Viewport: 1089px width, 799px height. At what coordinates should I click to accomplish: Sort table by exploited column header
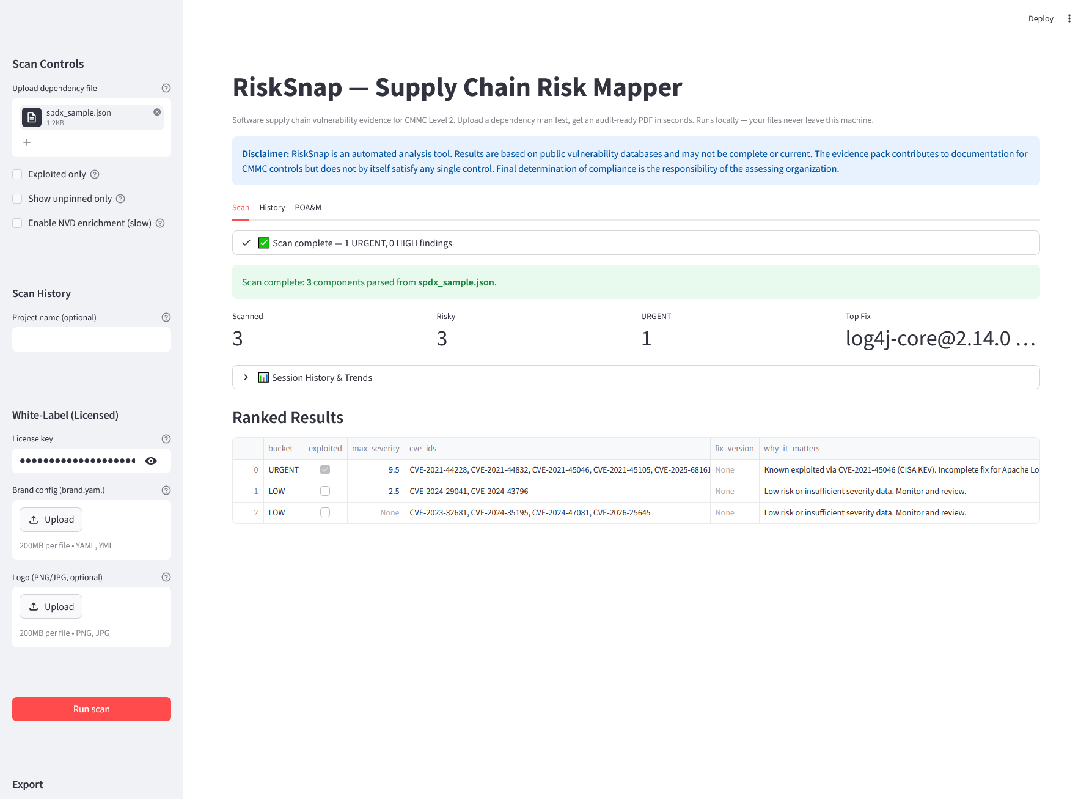[x=325, y=448]
